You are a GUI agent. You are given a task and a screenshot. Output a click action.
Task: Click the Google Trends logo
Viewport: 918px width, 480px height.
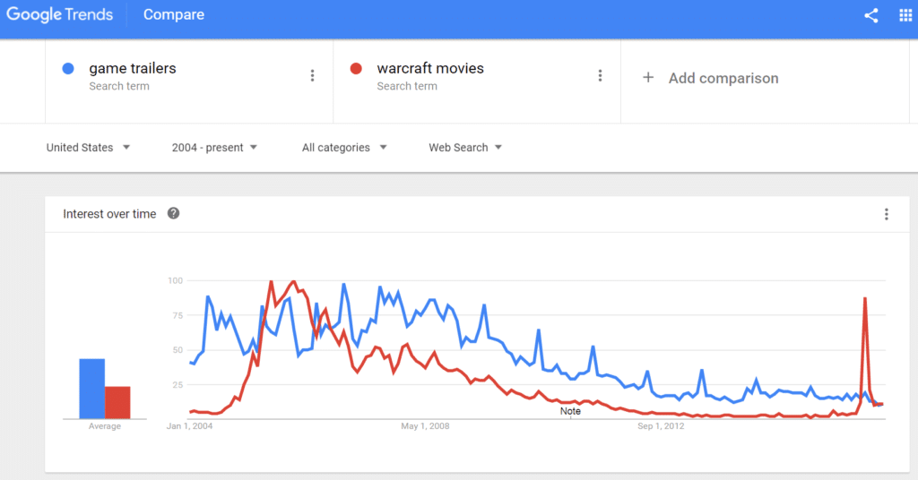pos(60,14)
